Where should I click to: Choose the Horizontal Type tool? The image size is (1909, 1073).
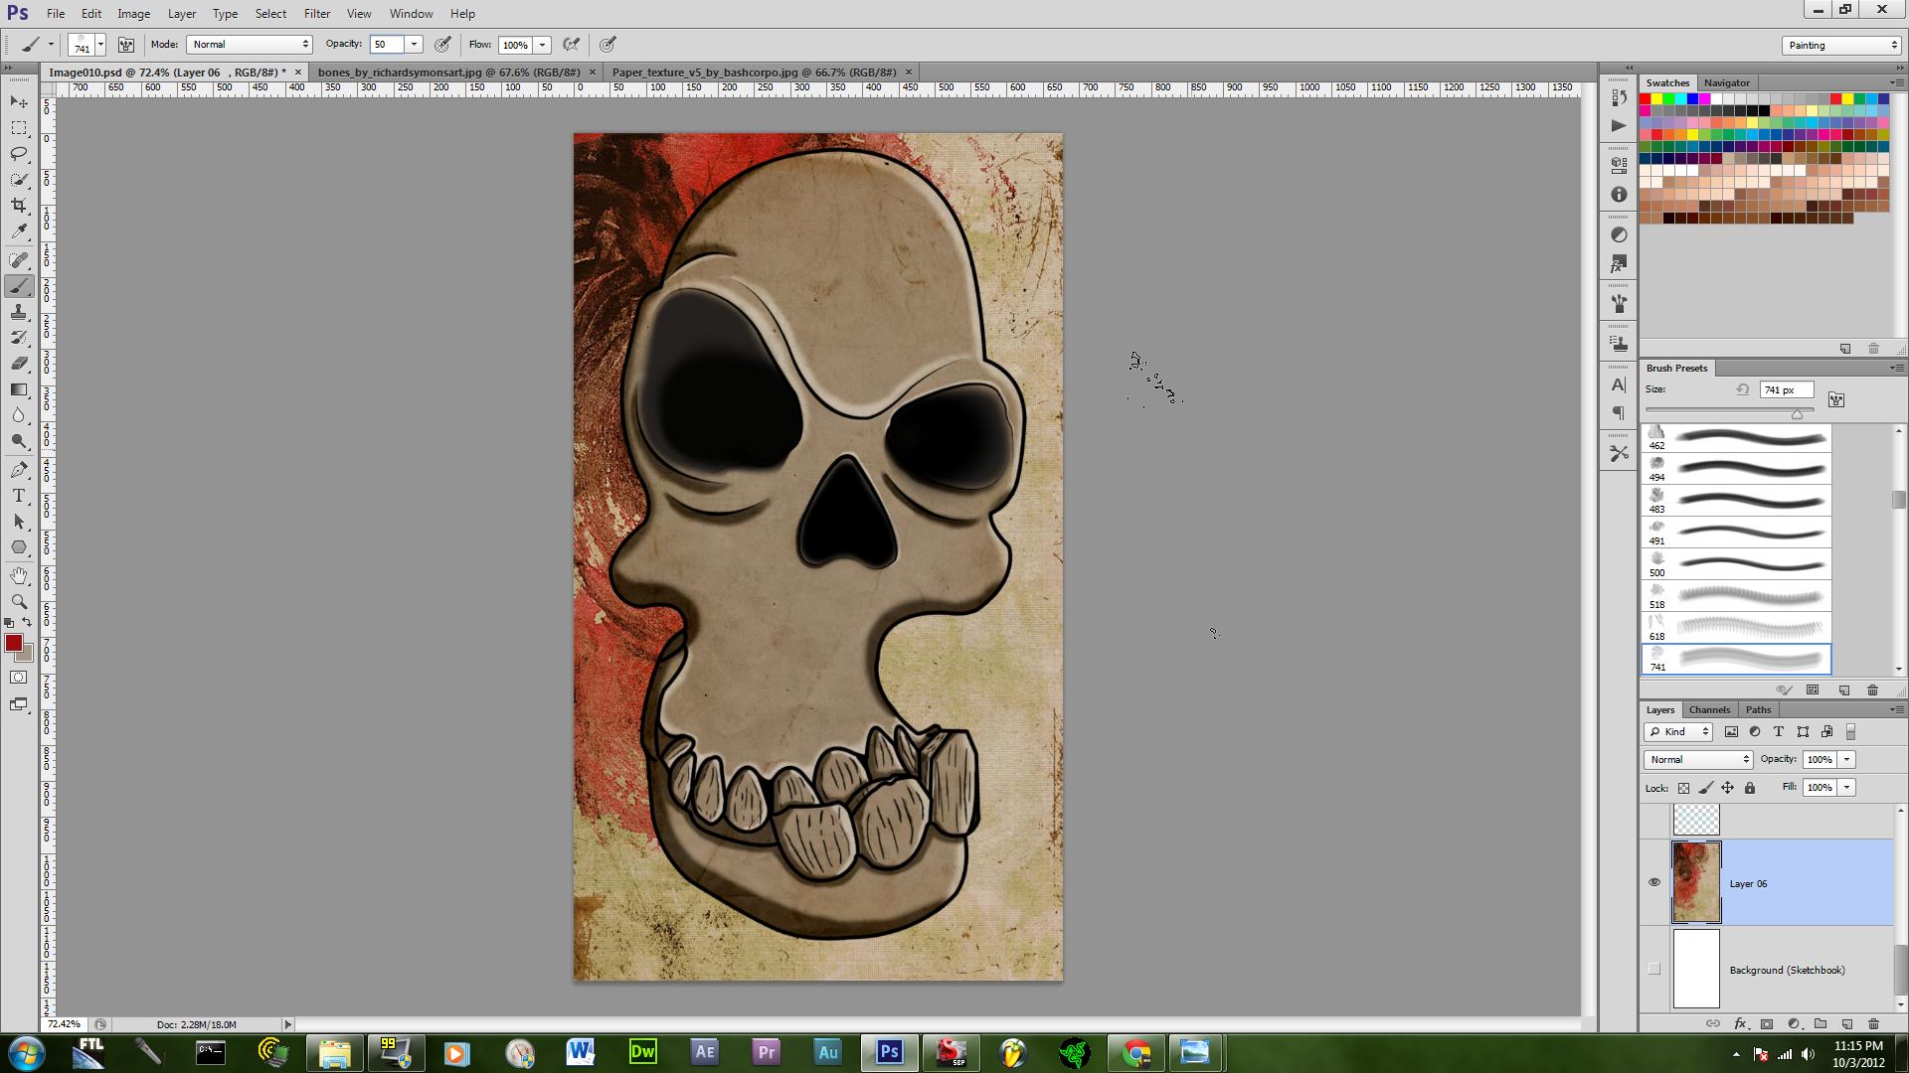pos(19,496)
